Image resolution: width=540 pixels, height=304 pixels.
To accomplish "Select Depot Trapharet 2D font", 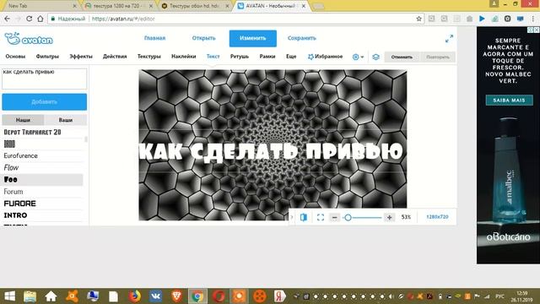I will pos(32,132).
